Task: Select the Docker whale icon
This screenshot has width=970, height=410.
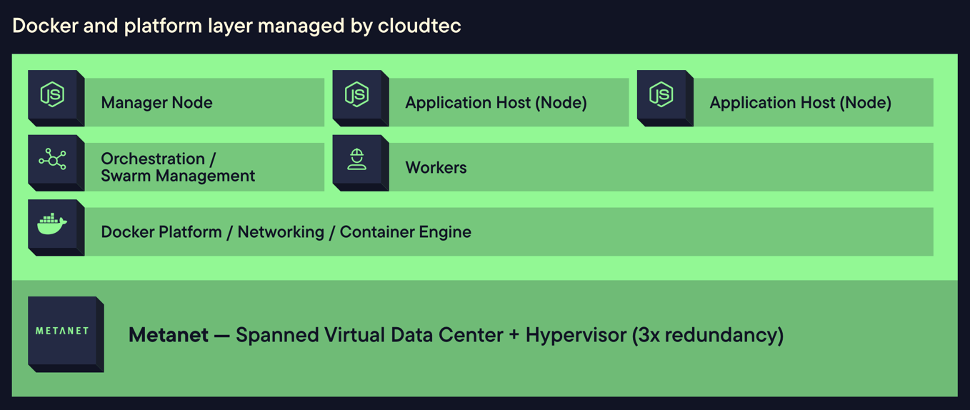Action: [53, 224]
